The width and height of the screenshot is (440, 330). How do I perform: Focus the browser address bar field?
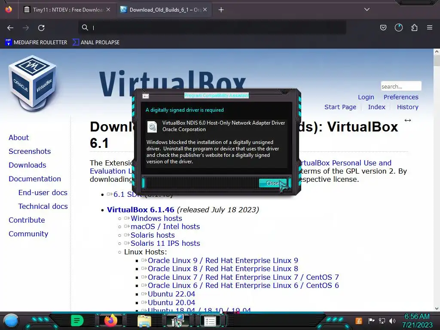pyautogui.click(x=212, y=27)
